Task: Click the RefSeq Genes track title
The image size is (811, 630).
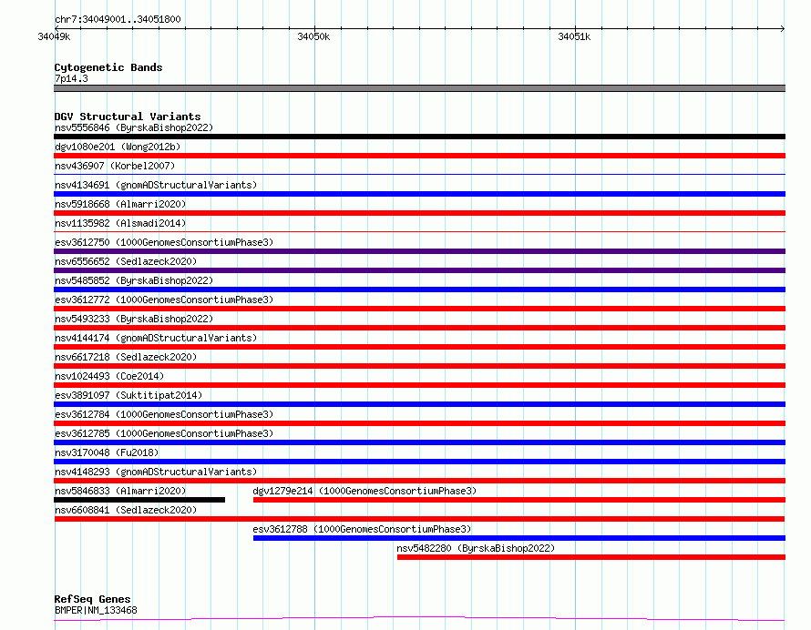Action: tap(92, 599)
